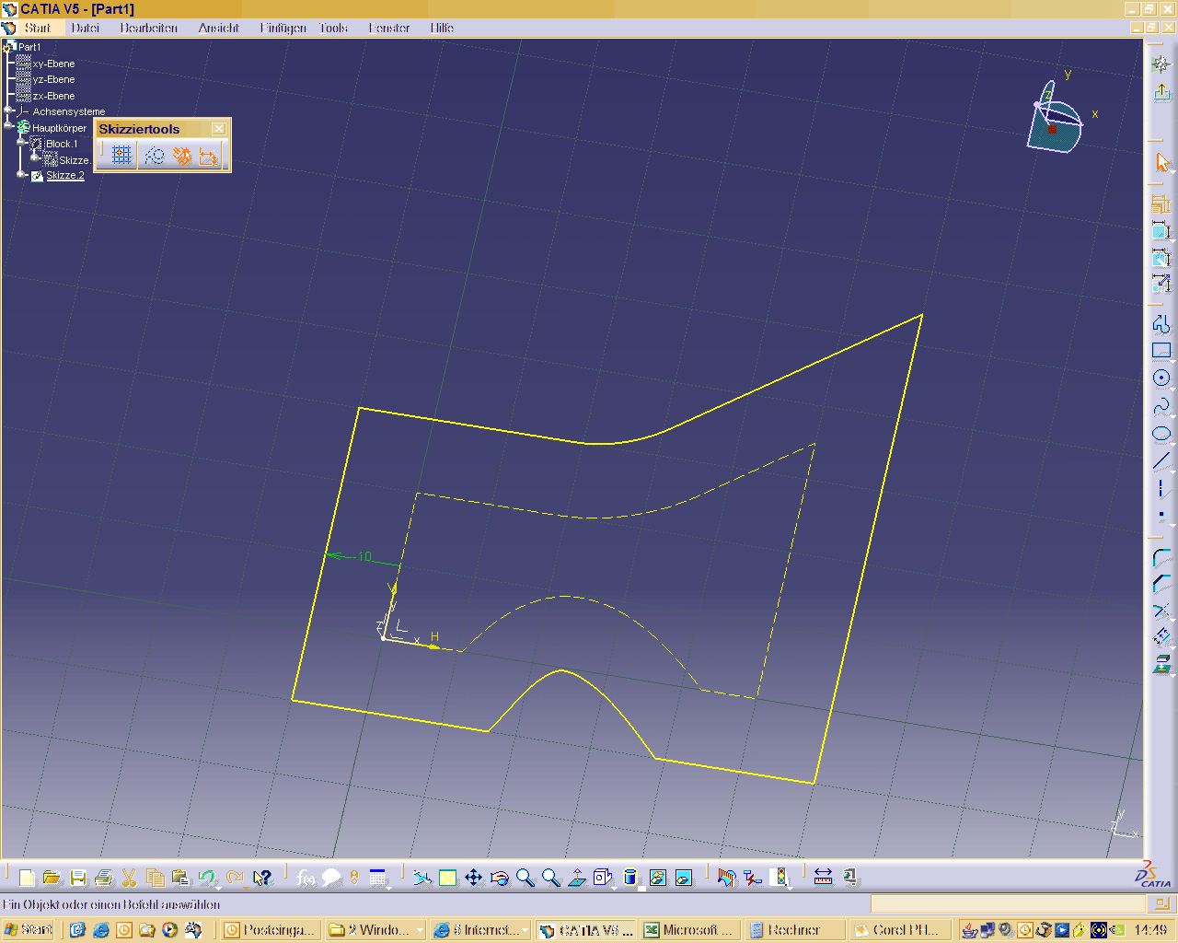Viewport: 1178px width, 943px height.
Task: Choose the Line tool
Action: pyautogui.click(x=1161, y=460)
